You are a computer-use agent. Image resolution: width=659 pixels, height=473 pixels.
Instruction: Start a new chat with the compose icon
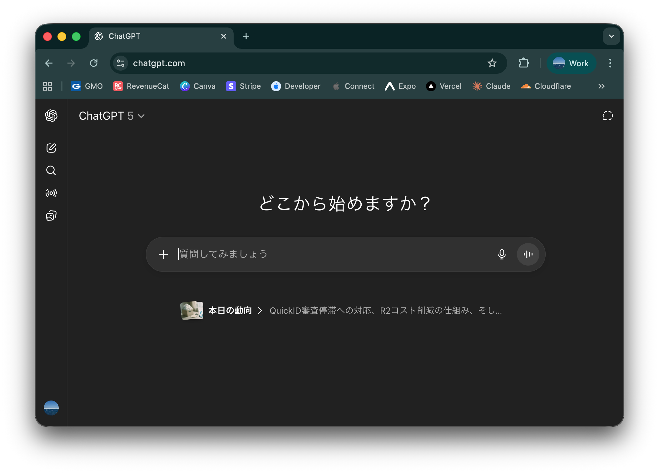pos(51,148)
